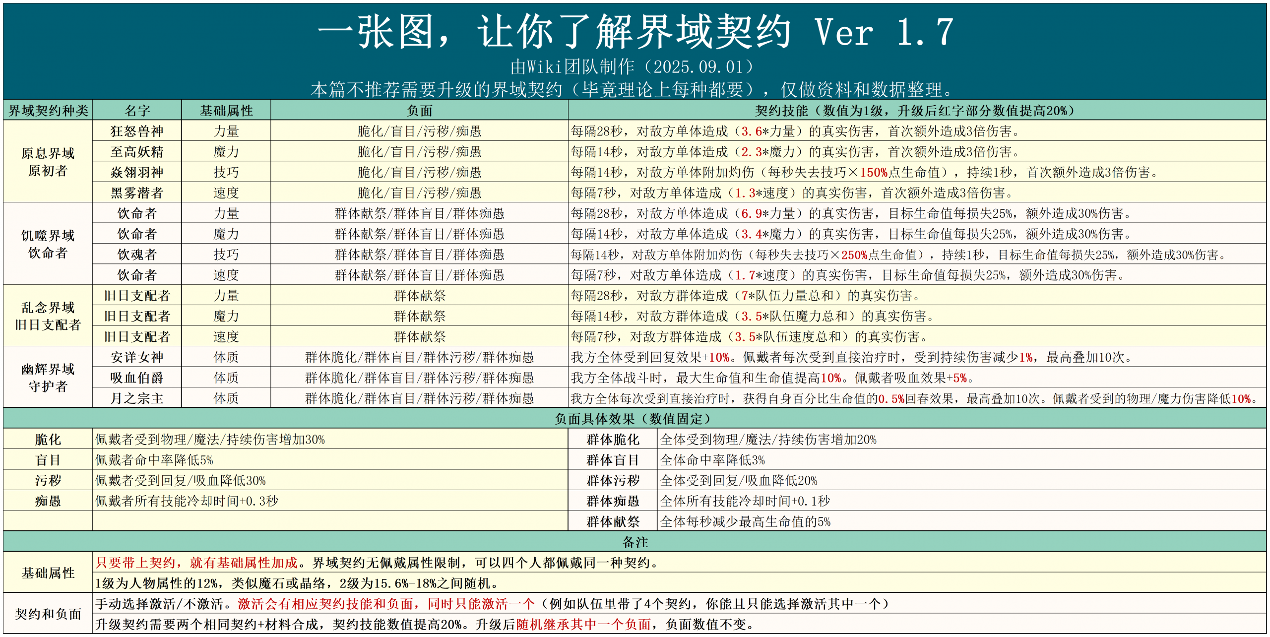Select the 备注 section header
1270x637 pixels.
[635, 542]
